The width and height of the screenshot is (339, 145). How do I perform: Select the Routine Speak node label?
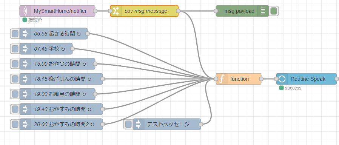[x=308, y=79]
